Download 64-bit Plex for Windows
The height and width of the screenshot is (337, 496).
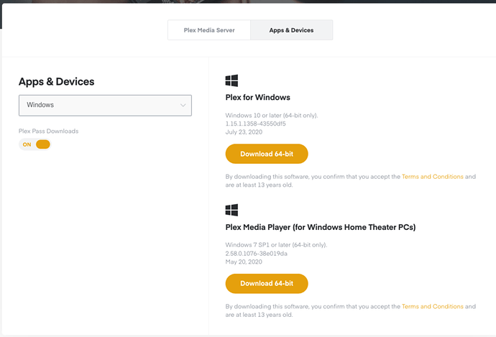click(x=267, y=154)
